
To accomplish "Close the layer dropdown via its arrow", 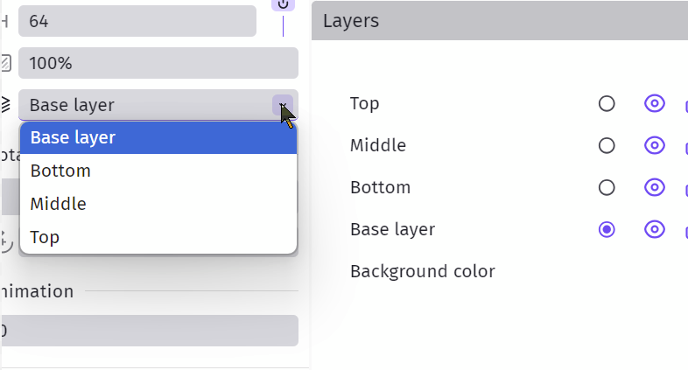I will tap(283, 105).
